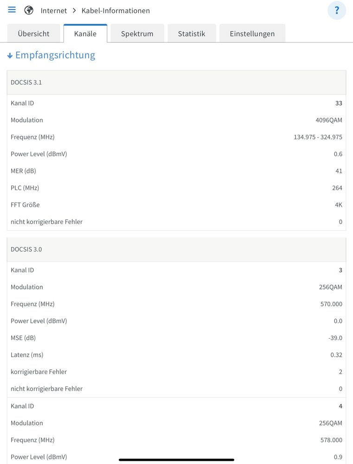This screenshot has height=464, width=353.
Task: Click frequency range 134.975 - 324.975
Action: pyautogui.click(x=318, y=137)
